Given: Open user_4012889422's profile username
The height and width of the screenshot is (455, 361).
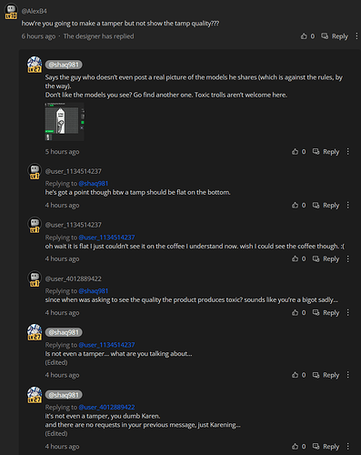Looking at the screenshot, I should point(74,278).
